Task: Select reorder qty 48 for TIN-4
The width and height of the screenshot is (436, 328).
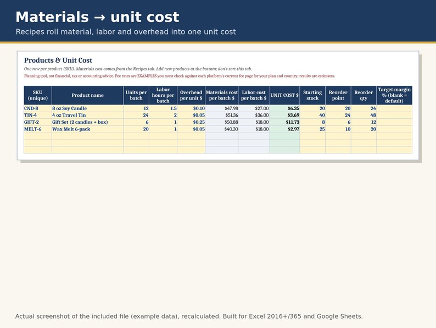Action: tap(364, 115)
